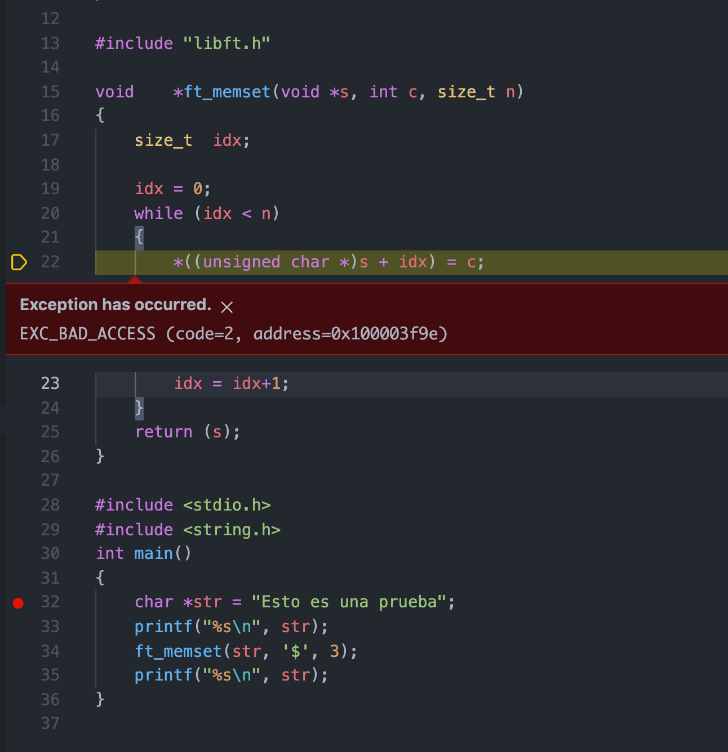
Task: Click the "int c" parameter
Action: [393, 92]
